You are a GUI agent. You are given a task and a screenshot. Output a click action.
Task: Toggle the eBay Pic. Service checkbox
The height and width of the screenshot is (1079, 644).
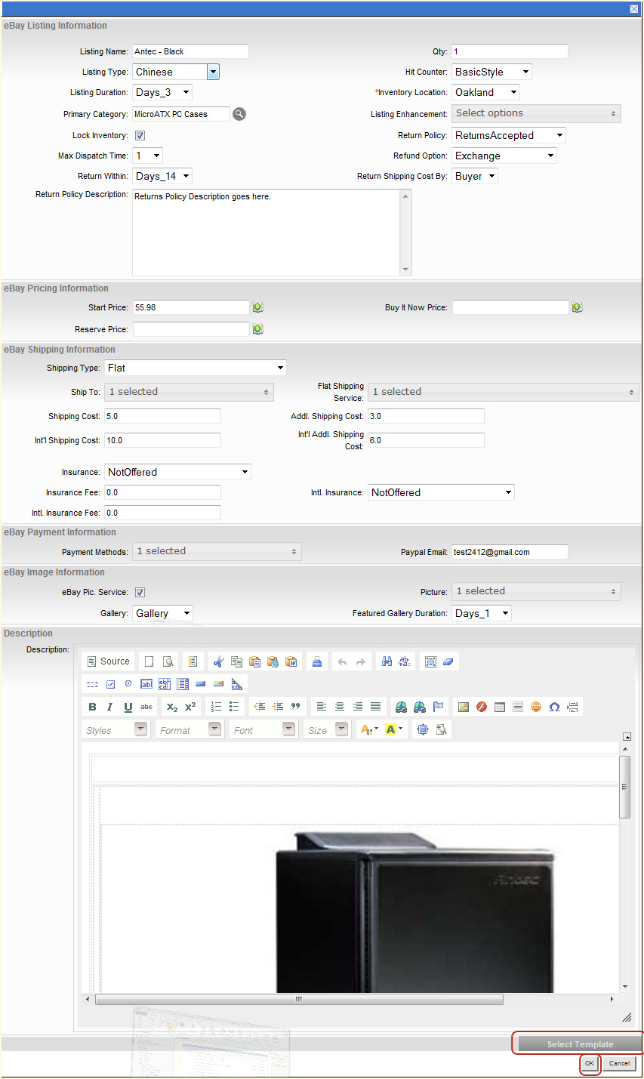(x=140, y=593)
